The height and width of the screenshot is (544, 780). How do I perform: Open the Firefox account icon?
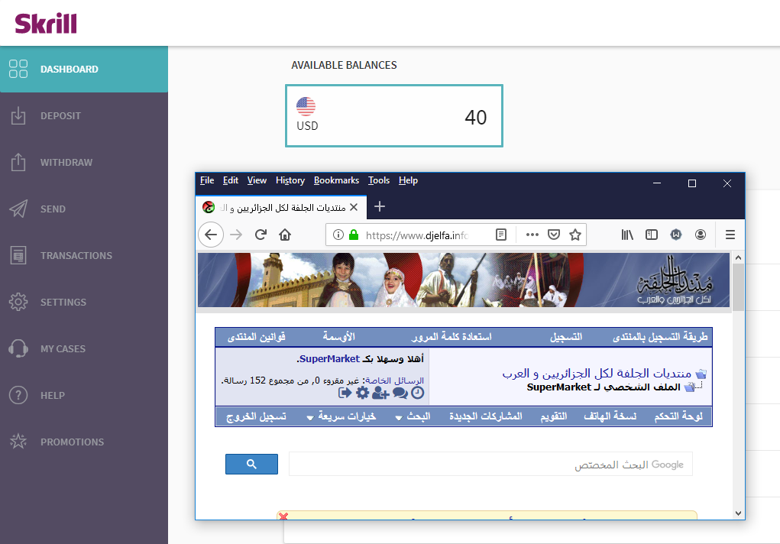pos(701,235)
